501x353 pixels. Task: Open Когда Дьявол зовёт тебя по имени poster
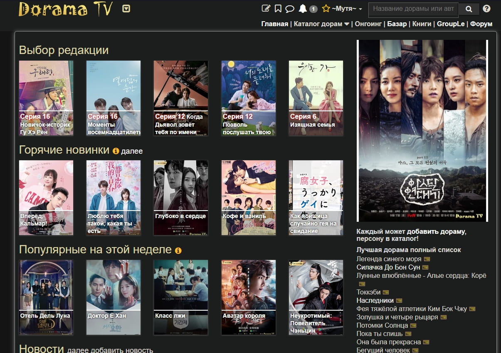tap(181, 98)
